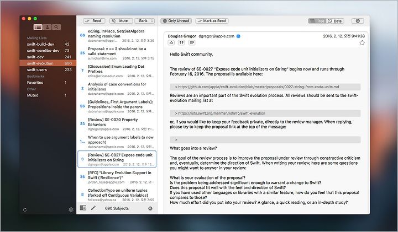This screenshot has height=232, width=398.
Task: Compose new message with pencil icon
Action: coord(93,208)
